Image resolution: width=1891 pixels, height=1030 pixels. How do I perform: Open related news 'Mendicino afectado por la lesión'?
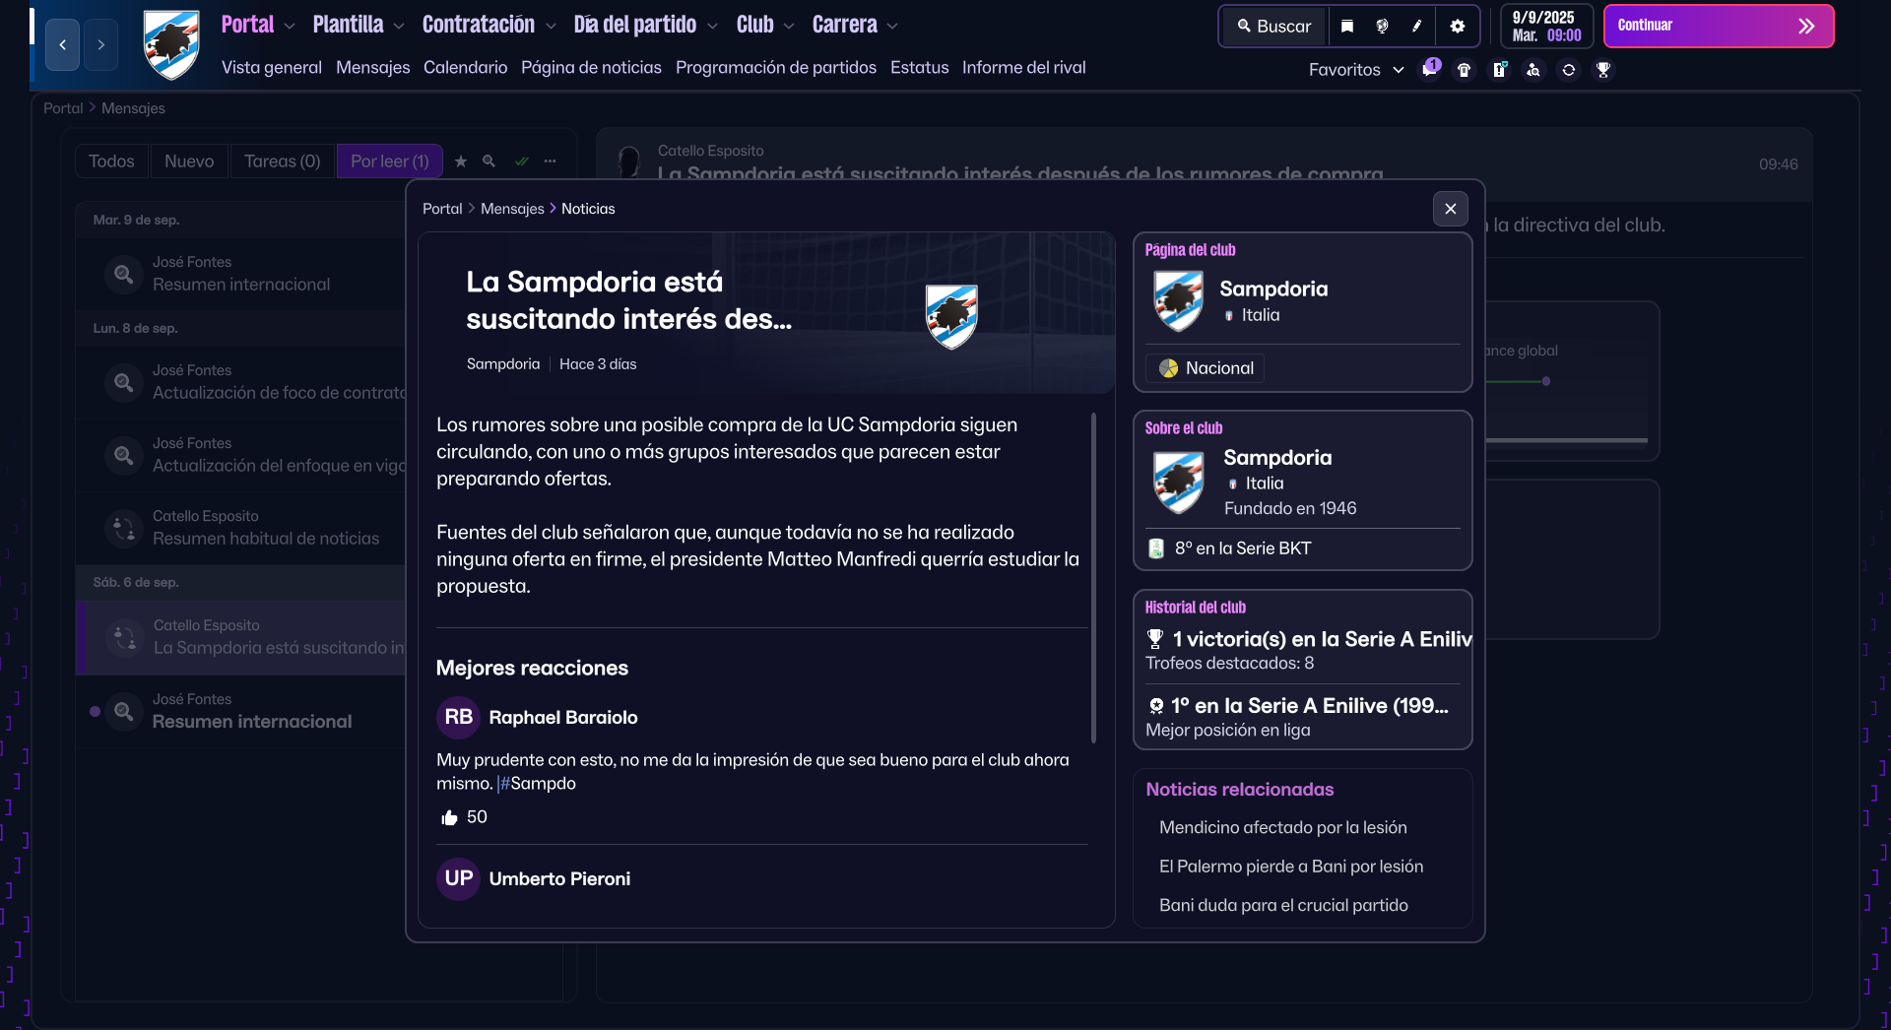[x=1282, y=827]
